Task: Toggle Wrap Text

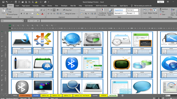Action: [x=68, y=10]
